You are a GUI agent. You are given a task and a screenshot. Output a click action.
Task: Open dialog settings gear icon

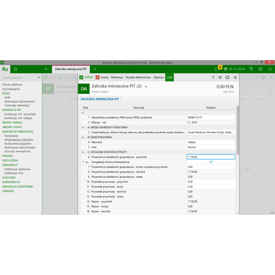[220, 77]
